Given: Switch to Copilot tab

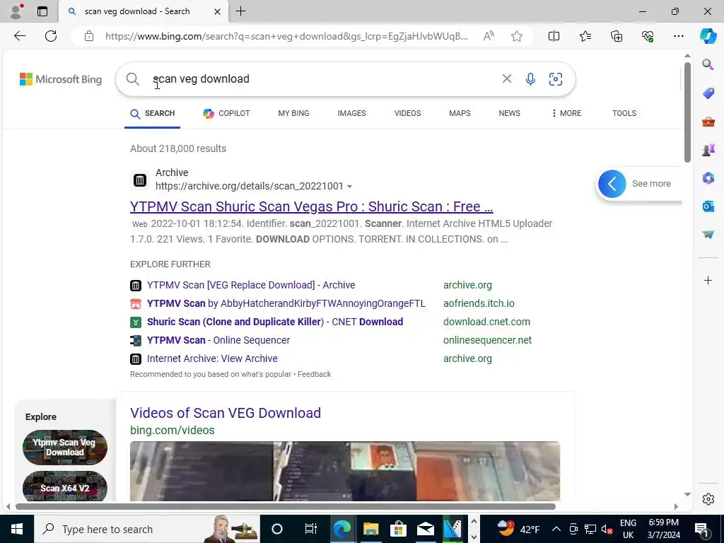Looking at the screenshot, I should point(226,113).
